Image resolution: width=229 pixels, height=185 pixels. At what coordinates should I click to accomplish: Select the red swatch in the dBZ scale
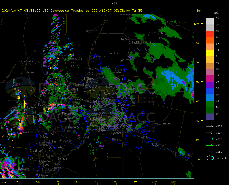[x=210, y=34]
